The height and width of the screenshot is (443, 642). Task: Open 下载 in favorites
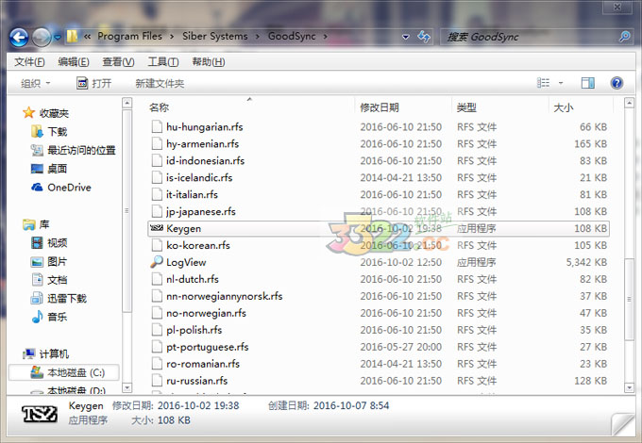(58, 131)
